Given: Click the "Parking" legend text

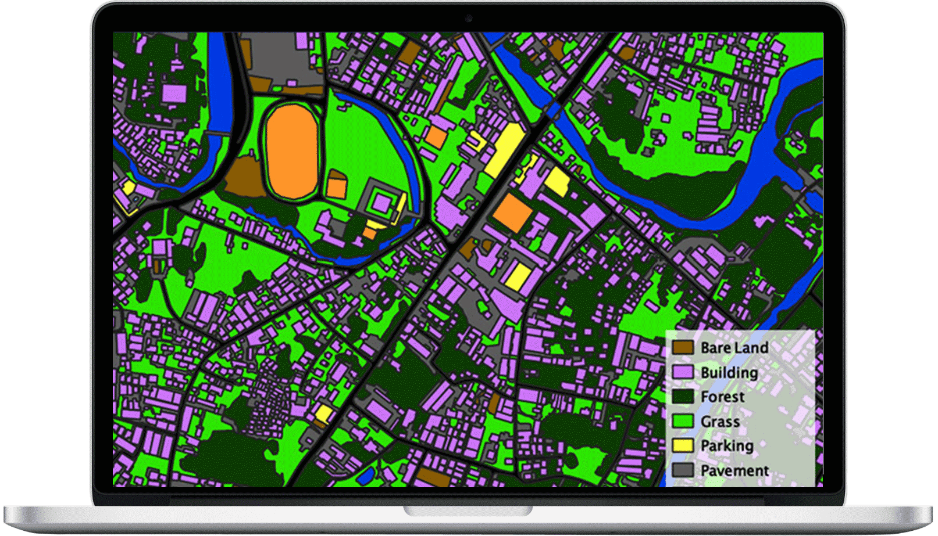Looking at the screenshot, I should [727, 445].
